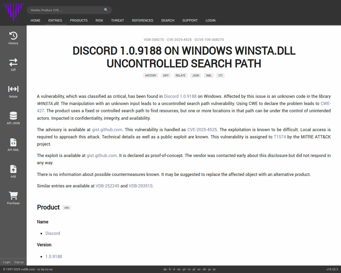
Task: Click the JSON tag button
Action: (x=196, y=75)
